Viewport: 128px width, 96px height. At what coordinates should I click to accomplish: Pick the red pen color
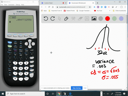tap(107, 19)
